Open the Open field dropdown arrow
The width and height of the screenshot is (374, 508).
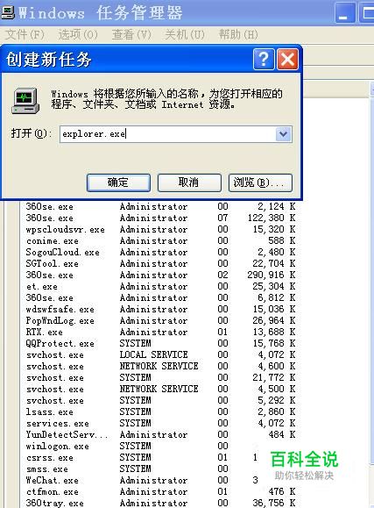[284, 134]
